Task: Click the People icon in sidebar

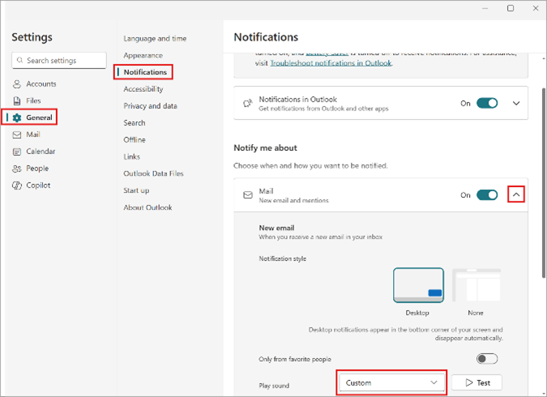Action: click(x=17, y=169)
